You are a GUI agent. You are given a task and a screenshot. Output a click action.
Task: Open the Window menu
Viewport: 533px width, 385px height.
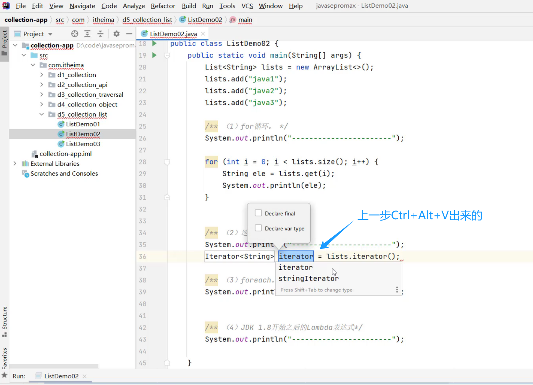coord(271,6)
